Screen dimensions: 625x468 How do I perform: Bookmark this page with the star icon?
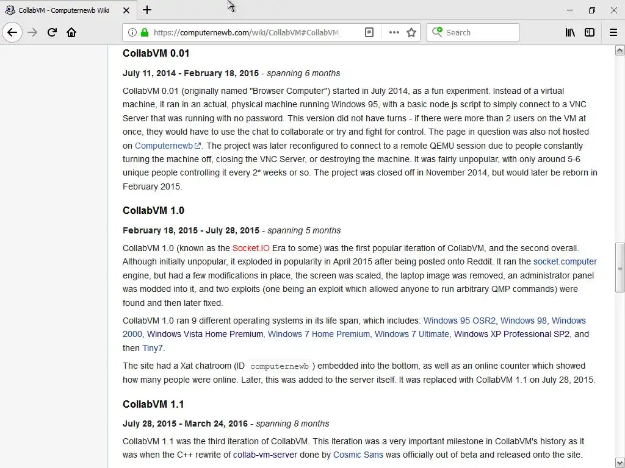coord(411,32)
